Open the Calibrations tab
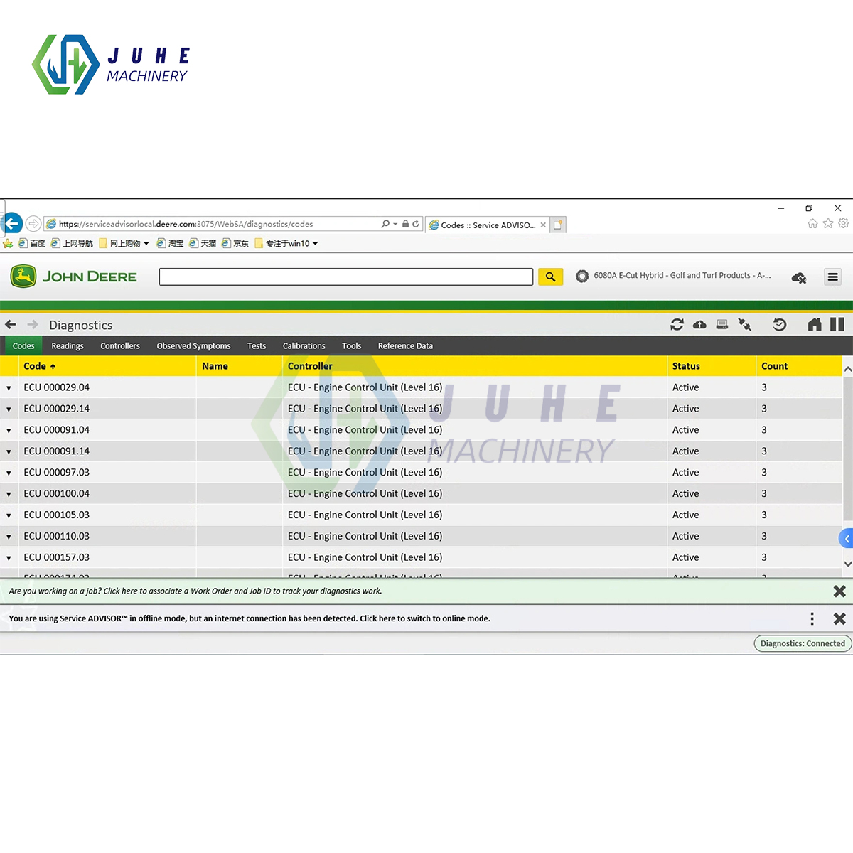The width and height of the screenshot is (853, 853). tap(304, 345)
